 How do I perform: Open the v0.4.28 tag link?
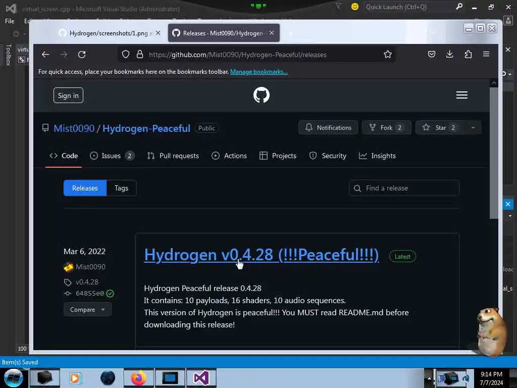click(x=87, y=282)
